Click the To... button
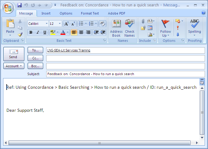Image resolution: width=208 pixels, height=149 pixels. pos(35,50)
